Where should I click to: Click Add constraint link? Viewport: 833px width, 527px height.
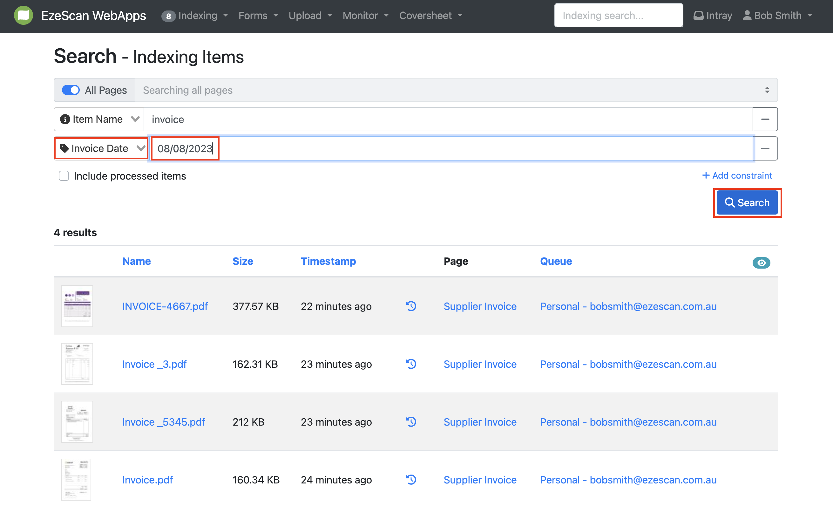point(737,175)
